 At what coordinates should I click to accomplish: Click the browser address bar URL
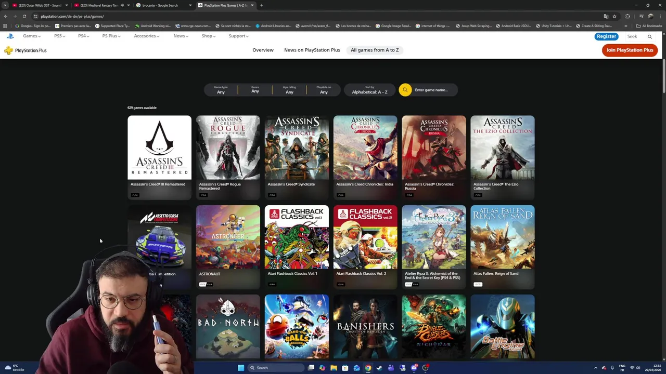pyautogui.click(x=72, y=16)
